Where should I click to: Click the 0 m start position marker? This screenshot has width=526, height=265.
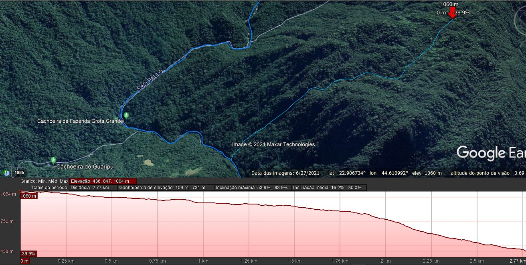pos(25,261)
